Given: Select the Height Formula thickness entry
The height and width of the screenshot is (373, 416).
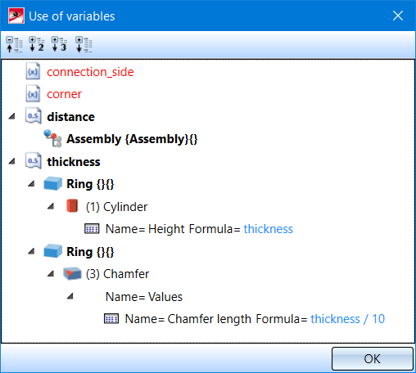Looking at the screenshot, I should pos(199,229).
